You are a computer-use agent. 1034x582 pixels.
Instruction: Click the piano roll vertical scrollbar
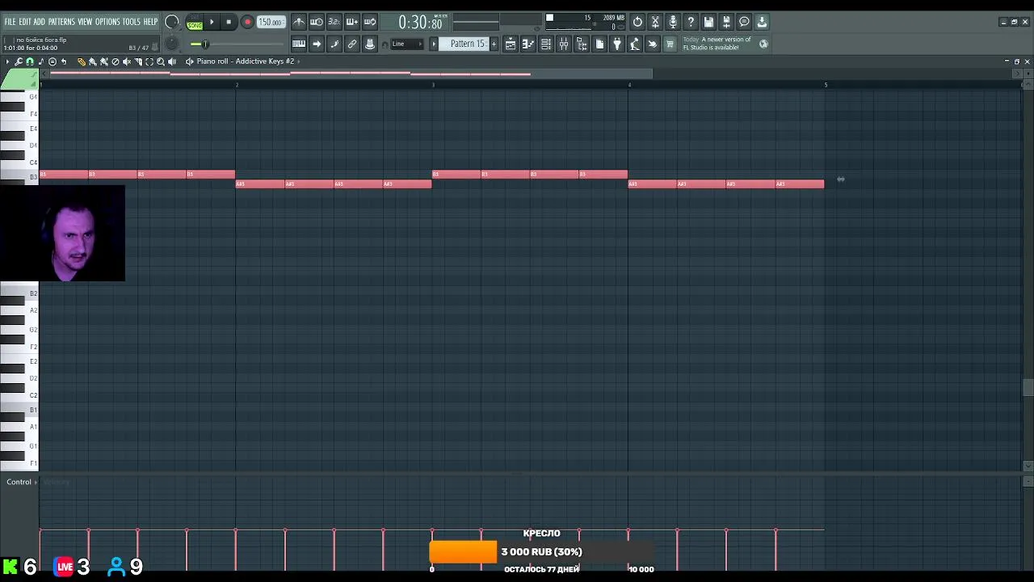click(1028, 388)
